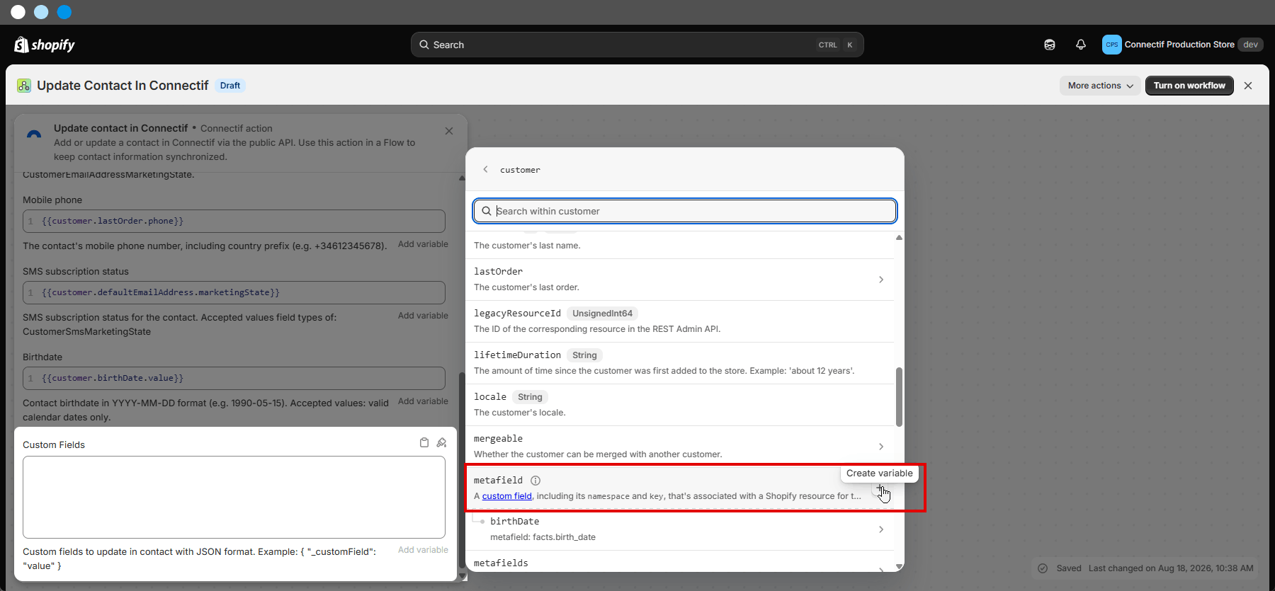Click the Connectif action logo icon
Viewport: 1275px width, 591px height.
(34, 133)
